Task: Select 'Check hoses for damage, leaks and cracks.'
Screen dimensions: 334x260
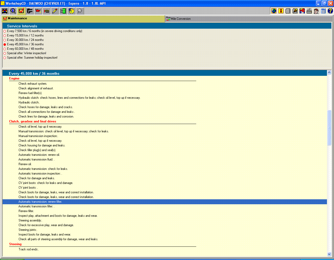Action: [x=165, y=107]
